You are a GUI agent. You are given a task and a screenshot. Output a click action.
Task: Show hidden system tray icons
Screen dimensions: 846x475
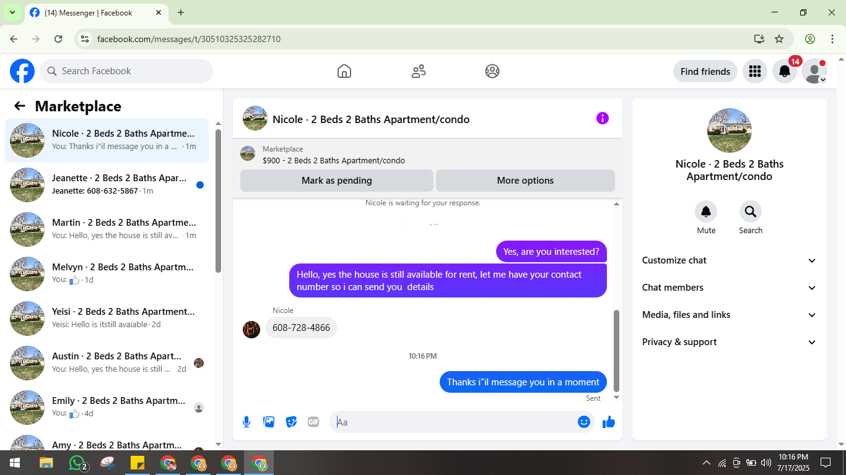pos(706,463)
